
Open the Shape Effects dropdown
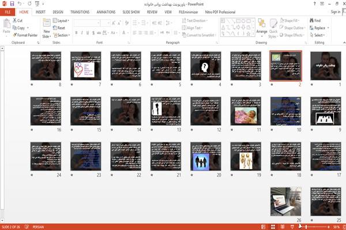[x=292, y=35]
